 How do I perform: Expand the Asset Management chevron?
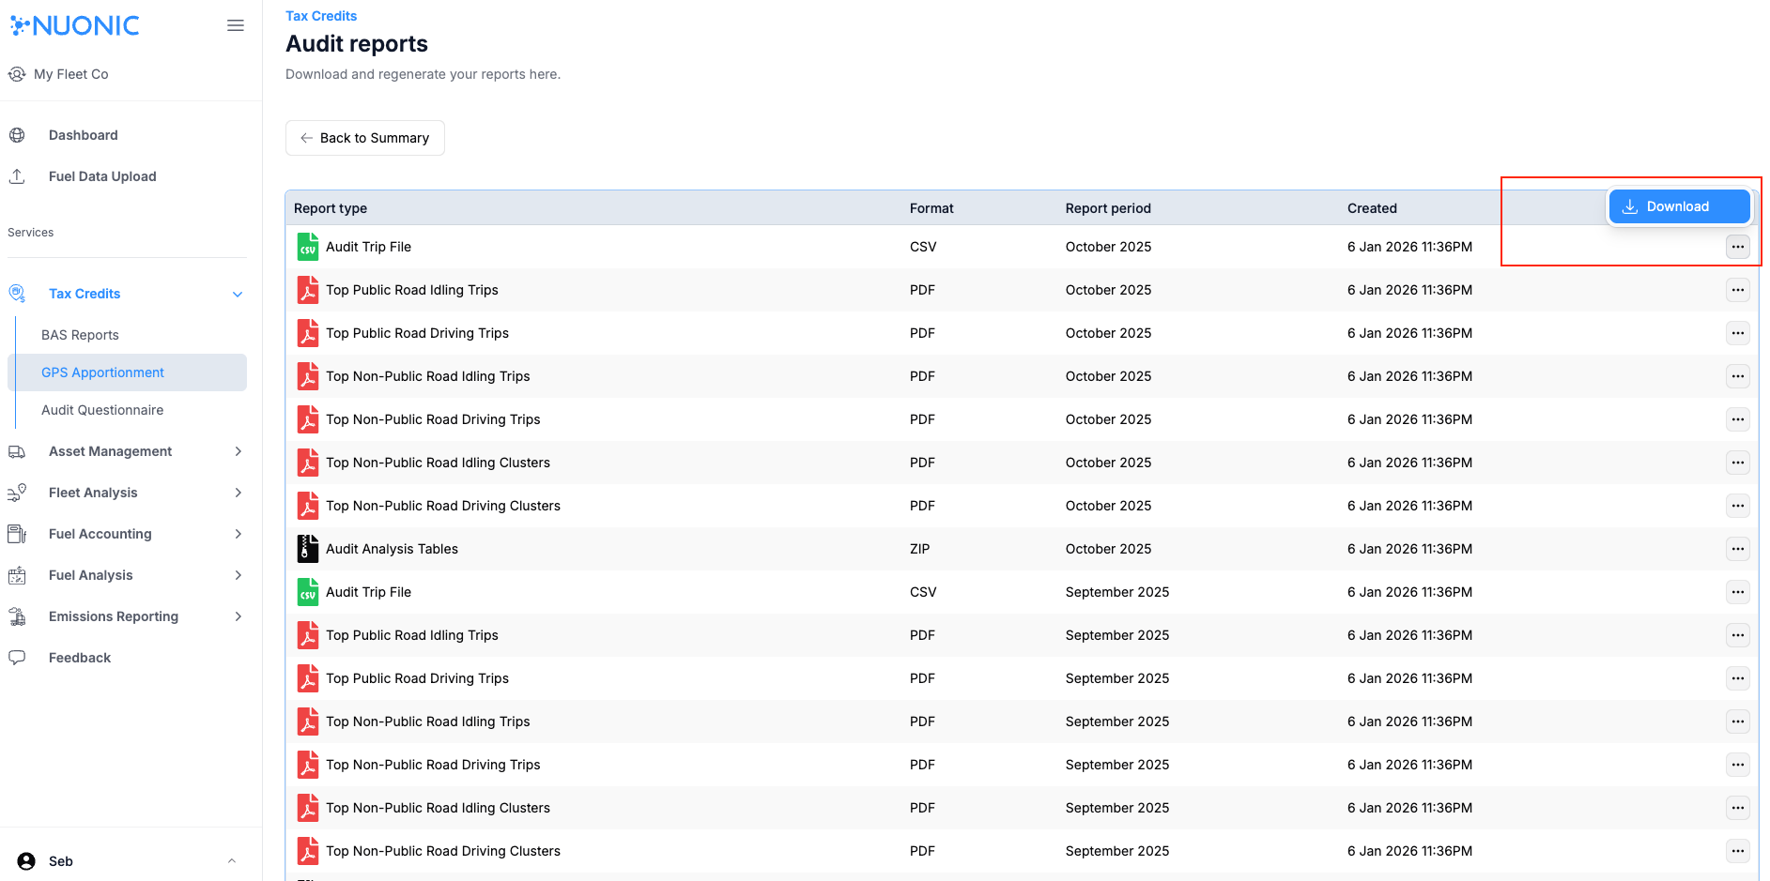pyautogui.click(x=238, y=451)
